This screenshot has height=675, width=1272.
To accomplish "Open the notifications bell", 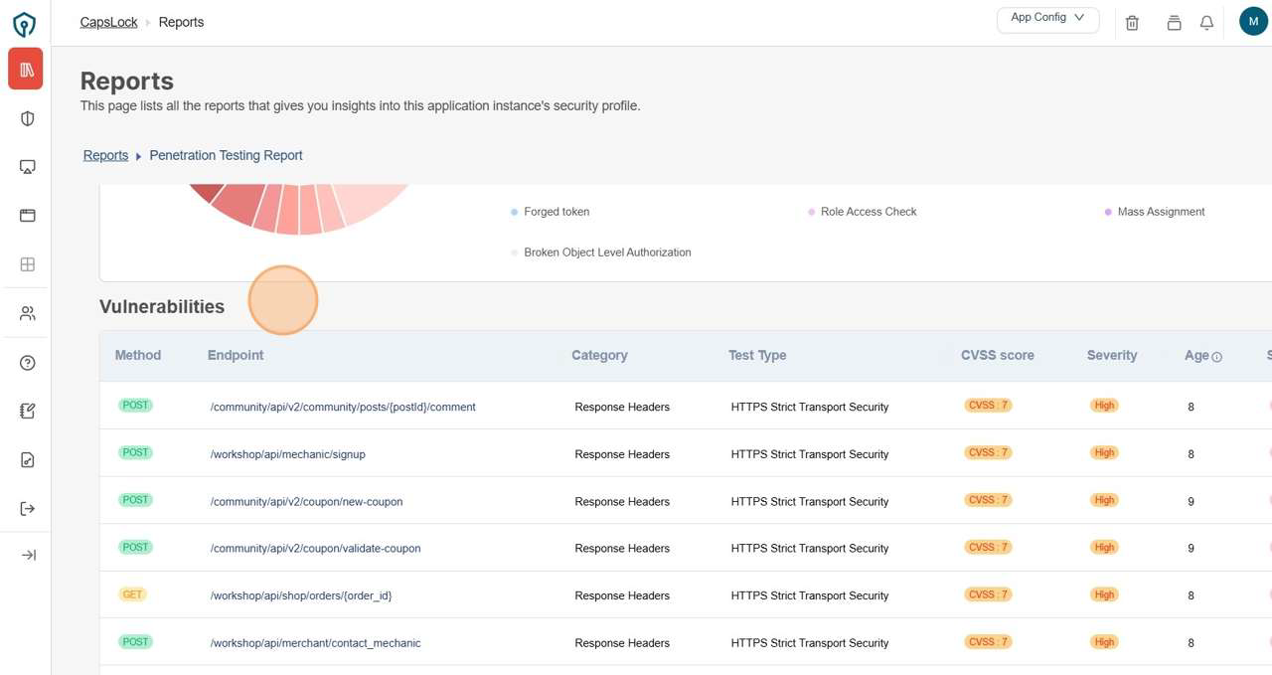I will click(1206, 23).
